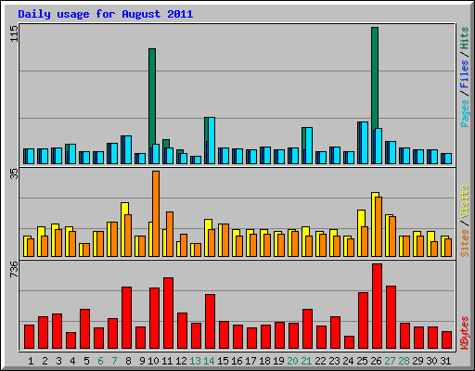Click the blue 'Files' legend label
Viewport: 475px width, 371px height.
point(464,73)
